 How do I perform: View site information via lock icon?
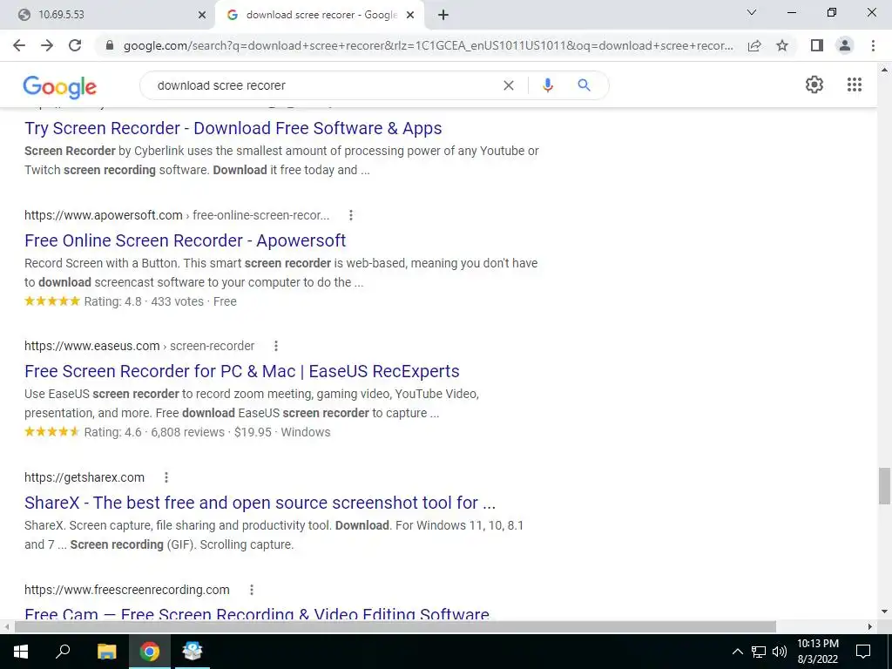tap(110, 45)
